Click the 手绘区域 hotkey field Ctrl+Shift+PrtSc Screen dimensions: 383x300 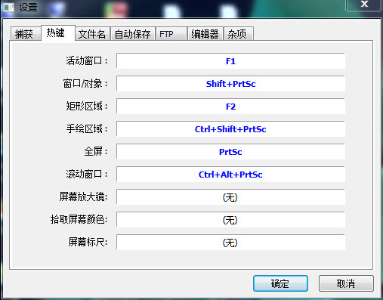tap(230, 129)
